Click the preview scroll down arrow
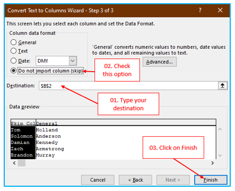This screenshot has height=191, width=235. [220, 155]
